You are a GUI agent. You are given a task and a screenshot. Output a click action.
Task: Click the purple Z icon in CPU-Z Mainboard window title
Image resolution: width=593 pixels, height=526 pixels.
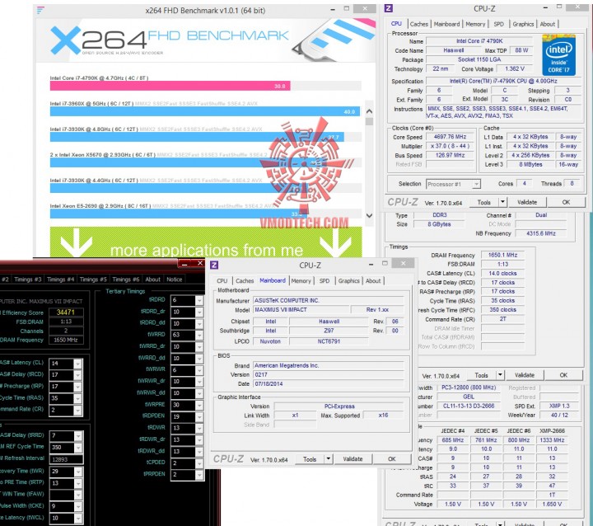[214, 265]
